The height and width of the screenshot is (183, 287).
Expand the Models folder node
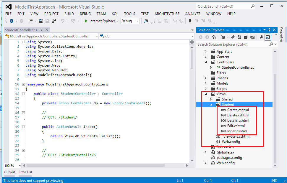pyautogui.click(x=206, y=83)
